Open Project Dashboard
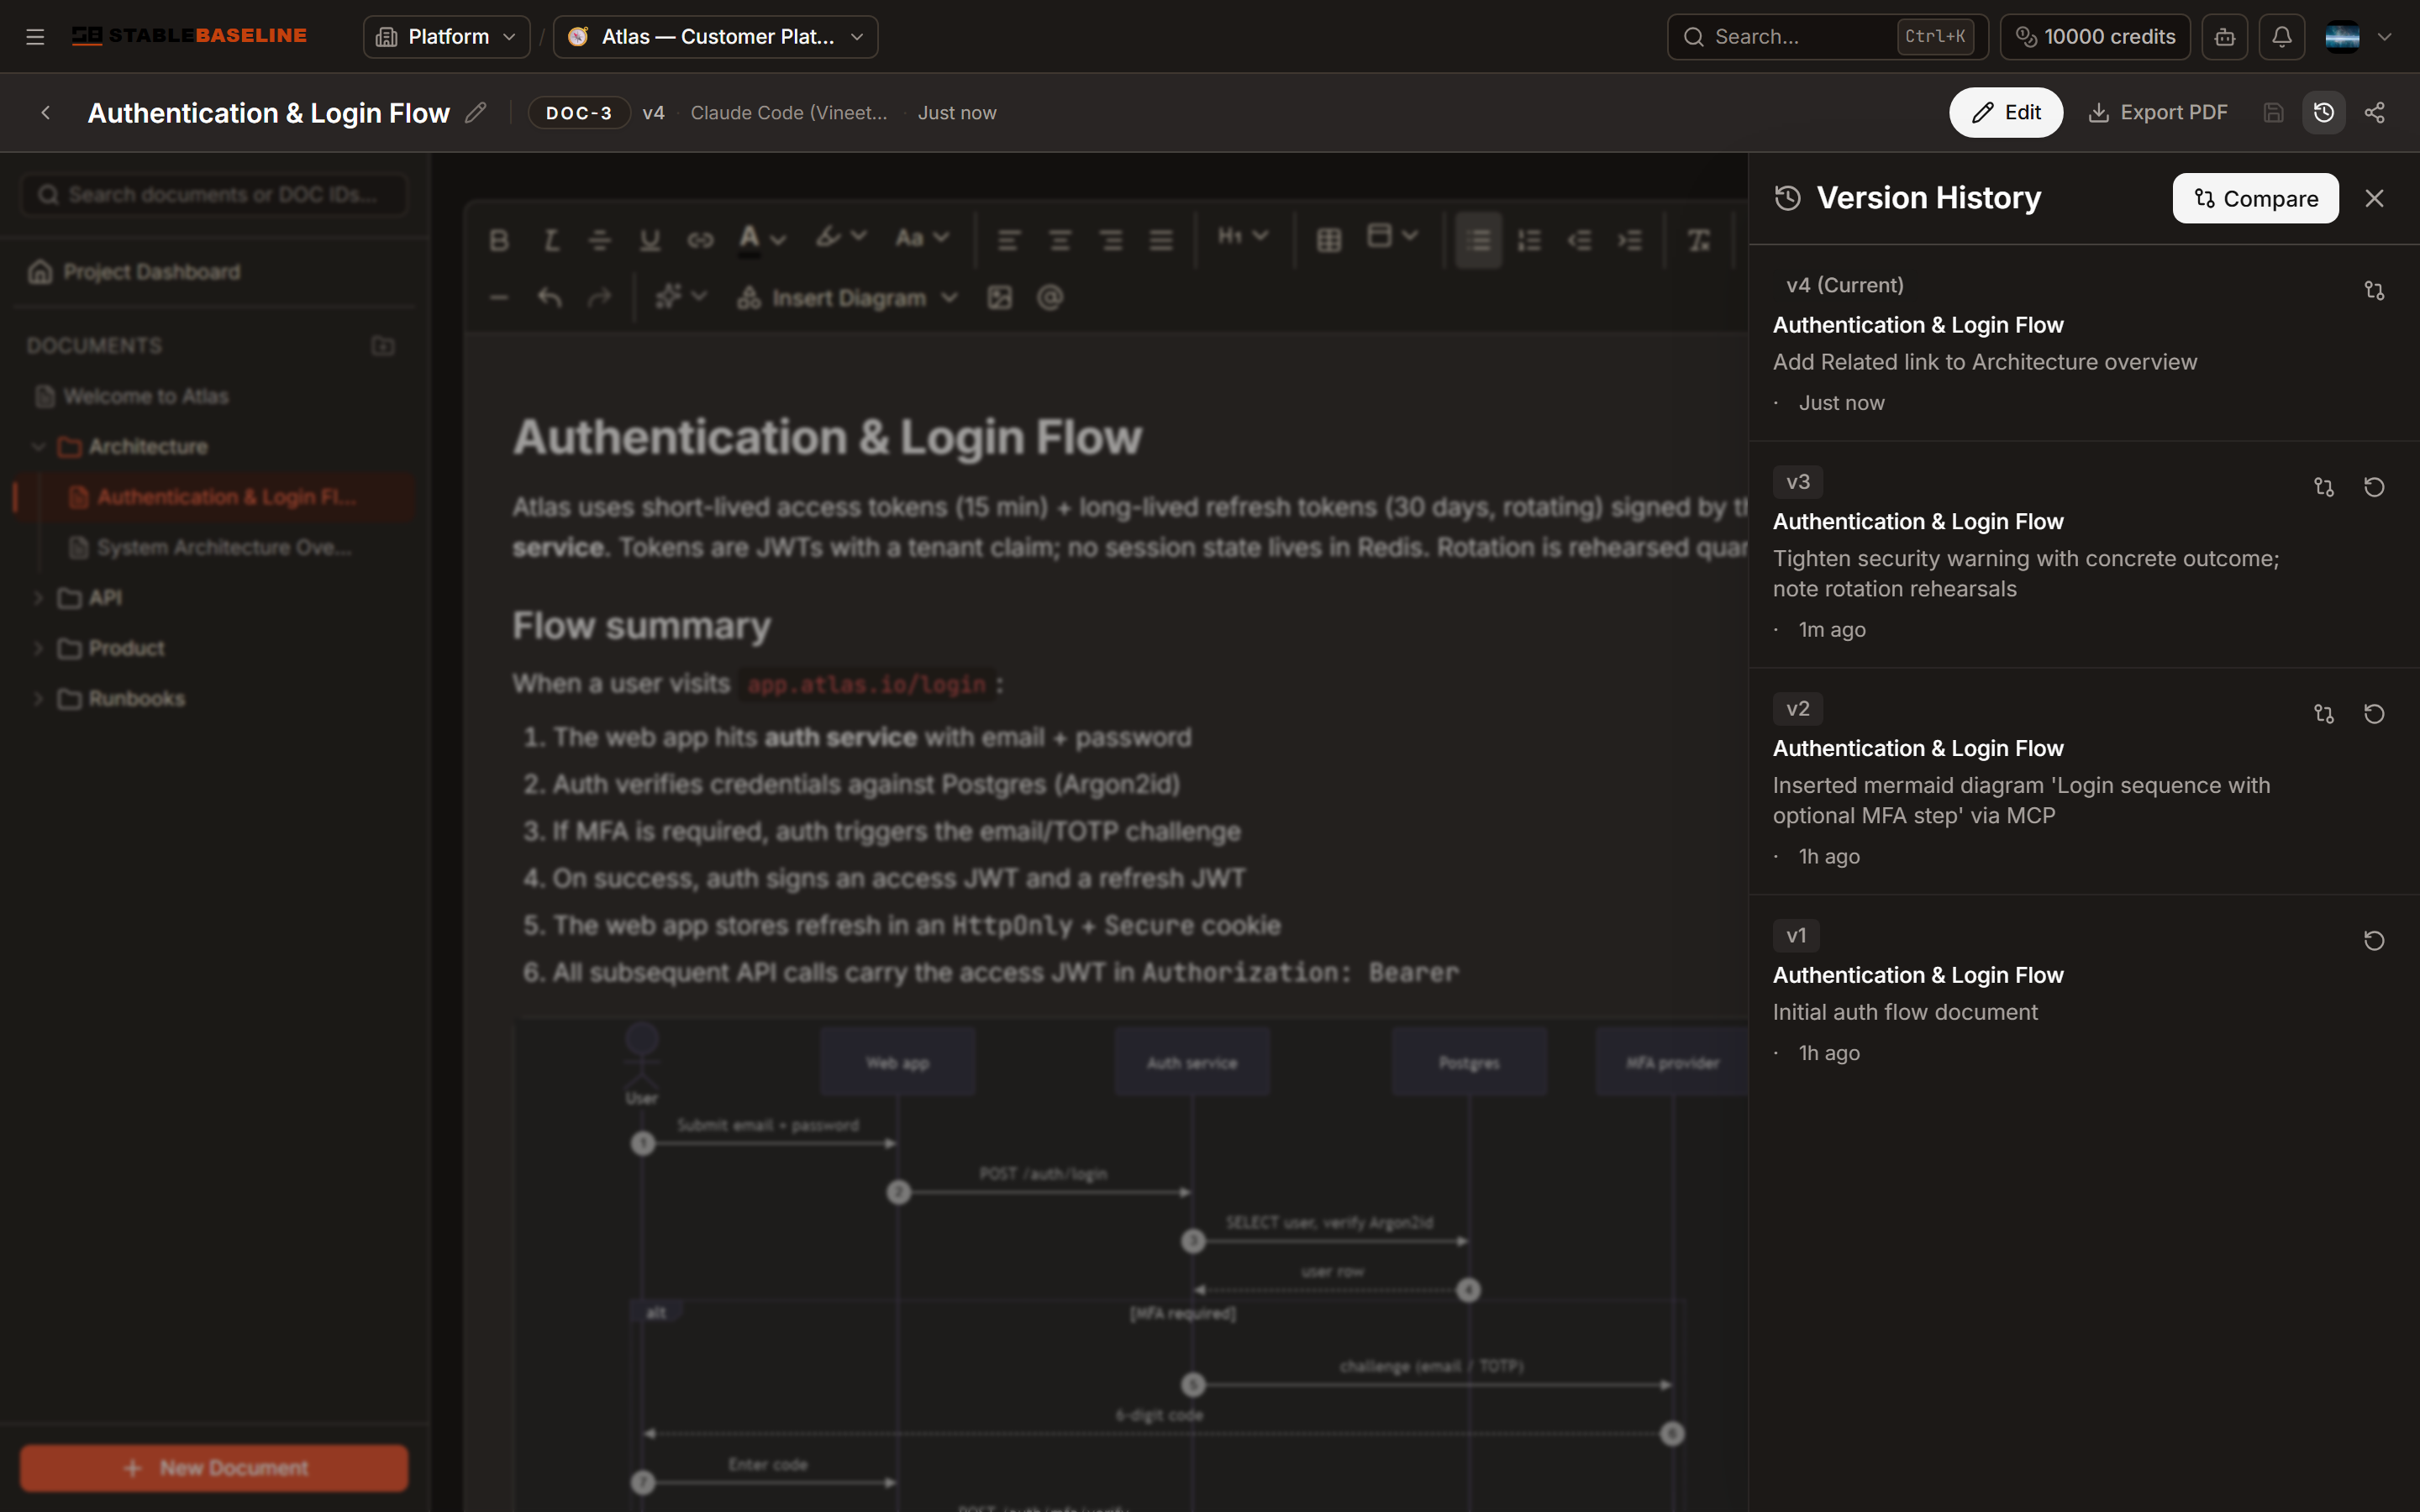This screenshot has width=2420, height=1512. pyautogui.click(x=135, y=272)
